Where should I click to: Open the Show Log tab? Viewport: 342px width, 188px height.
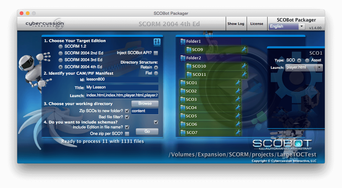pyautogui.click(x=236, y=23)
